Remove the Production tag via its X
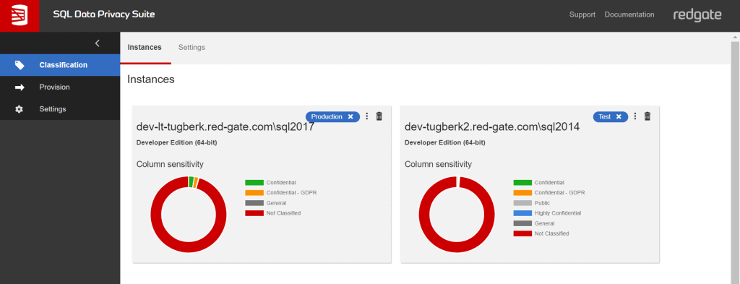Screen dimensions: 740x284 pos(350,116)
